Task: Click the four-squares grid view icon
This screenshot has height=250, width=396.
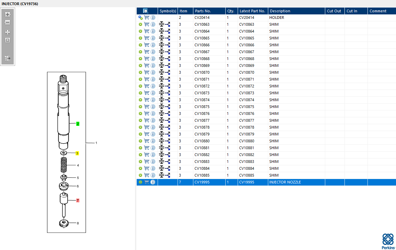Action: coord(8,32)
